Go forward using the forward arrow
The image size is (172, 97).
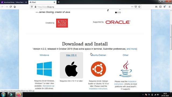click(x=7, y=7)
